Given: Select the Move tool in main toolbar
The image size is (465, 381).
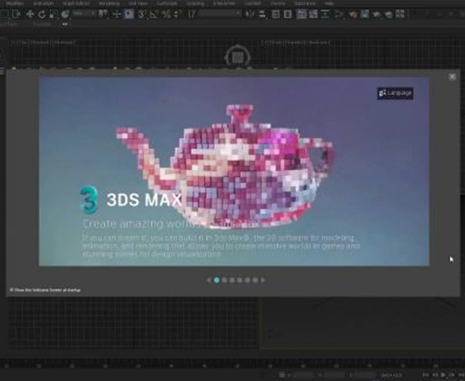Looking at the screenshot, I should coord(30,14).
